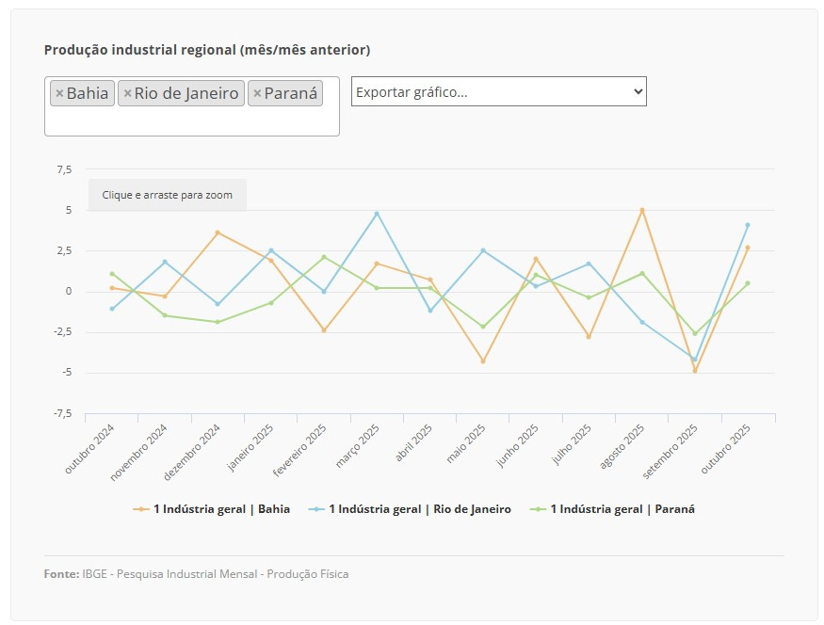
Task: Click Bahia orange legend line marker
Action: pos(141,509)
